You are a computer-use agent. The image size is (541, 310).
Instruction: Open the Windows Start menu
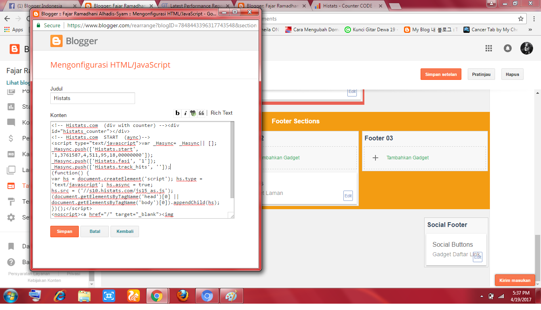pyautogui.click(x=11, y=296)
